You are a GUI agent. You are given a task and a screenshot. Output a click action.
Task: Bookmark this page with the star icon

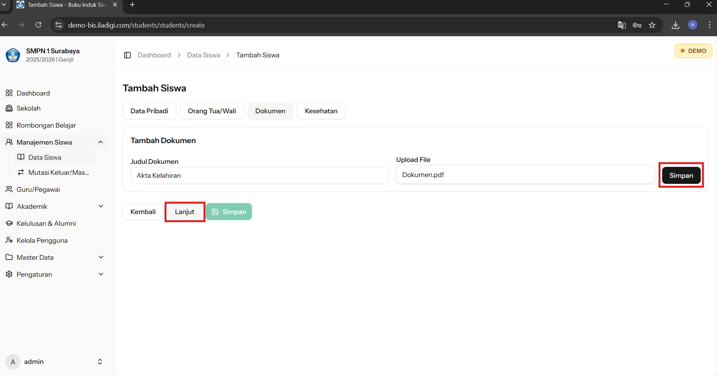[x=652, y=25]
